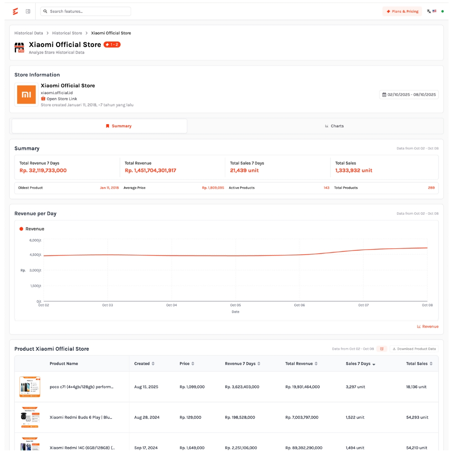Toggle the Revenue series in the chart legend

[32, 229]
